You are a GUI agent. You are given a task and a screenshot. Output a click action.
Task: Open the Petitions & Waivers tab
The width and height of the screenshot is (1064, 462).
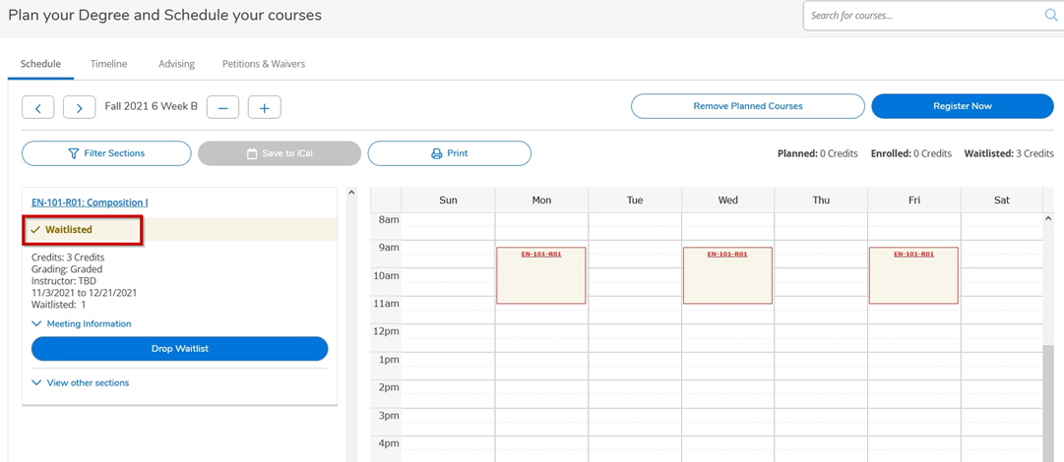(264, 64)
